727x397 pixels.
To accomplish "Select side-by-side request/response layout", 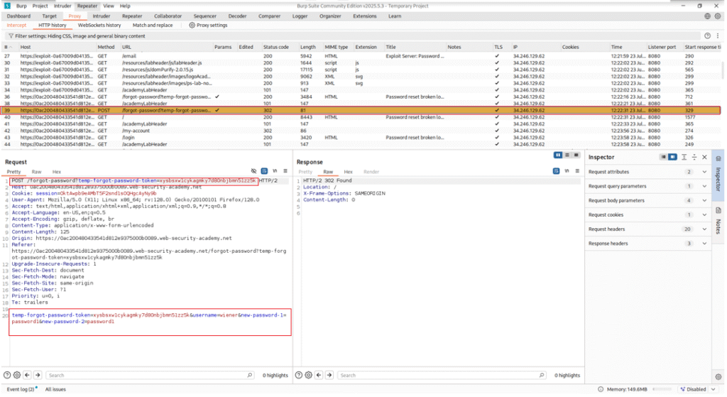I will (558, 156).
